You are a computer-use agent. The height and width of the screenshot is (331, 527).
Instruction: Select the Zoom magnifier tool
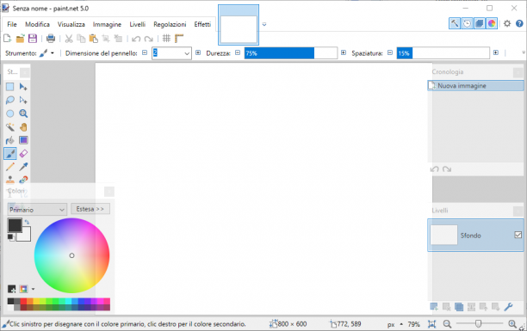click(x=23, y=113)
